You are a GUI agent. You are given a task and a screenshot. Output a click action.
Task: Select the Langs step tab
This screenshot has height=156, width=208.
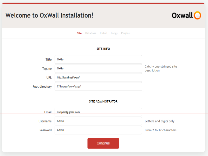click(x=114, y=33)
